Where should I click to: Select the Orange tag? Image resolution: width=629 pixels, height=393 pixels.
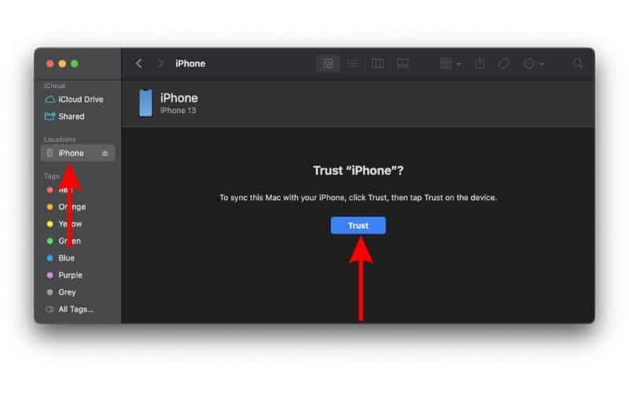coord(72,207)
